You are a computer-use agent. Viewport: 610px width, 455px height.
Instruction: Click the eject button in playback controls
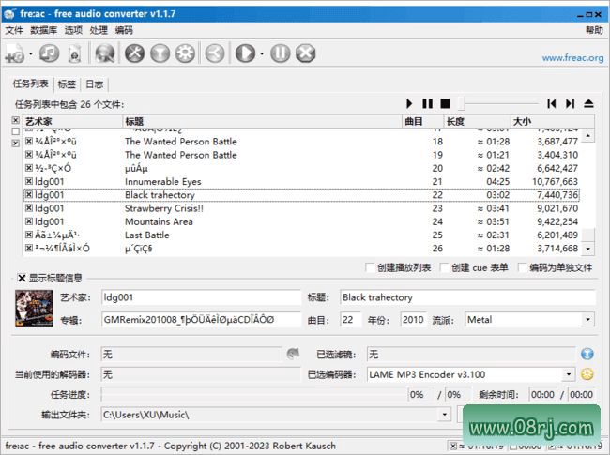[588, 103]
